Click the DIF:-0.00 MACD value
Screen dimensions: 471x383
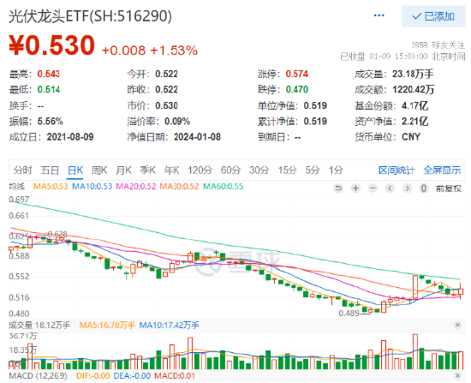point(93,376)
